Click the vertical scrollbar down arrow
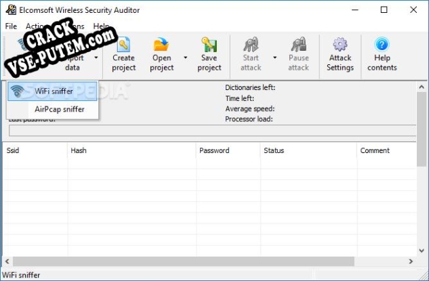The height and width of the screenshot is (281, 429). [x=422, y=251]
